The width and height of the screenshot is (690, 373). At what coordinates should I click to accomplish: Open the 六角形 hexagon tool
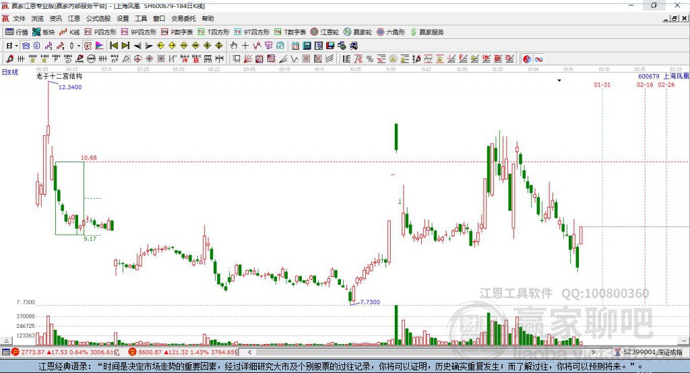(x=391, y=32)
